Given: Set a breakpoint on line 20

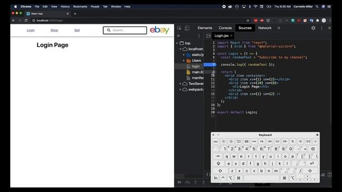Looking at the screenshot, I should pyautogui.click(x=213, y=113).
